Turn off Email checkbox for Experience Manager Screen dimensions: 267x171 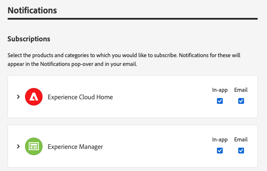pyautogui.click(x=241, y=151)
